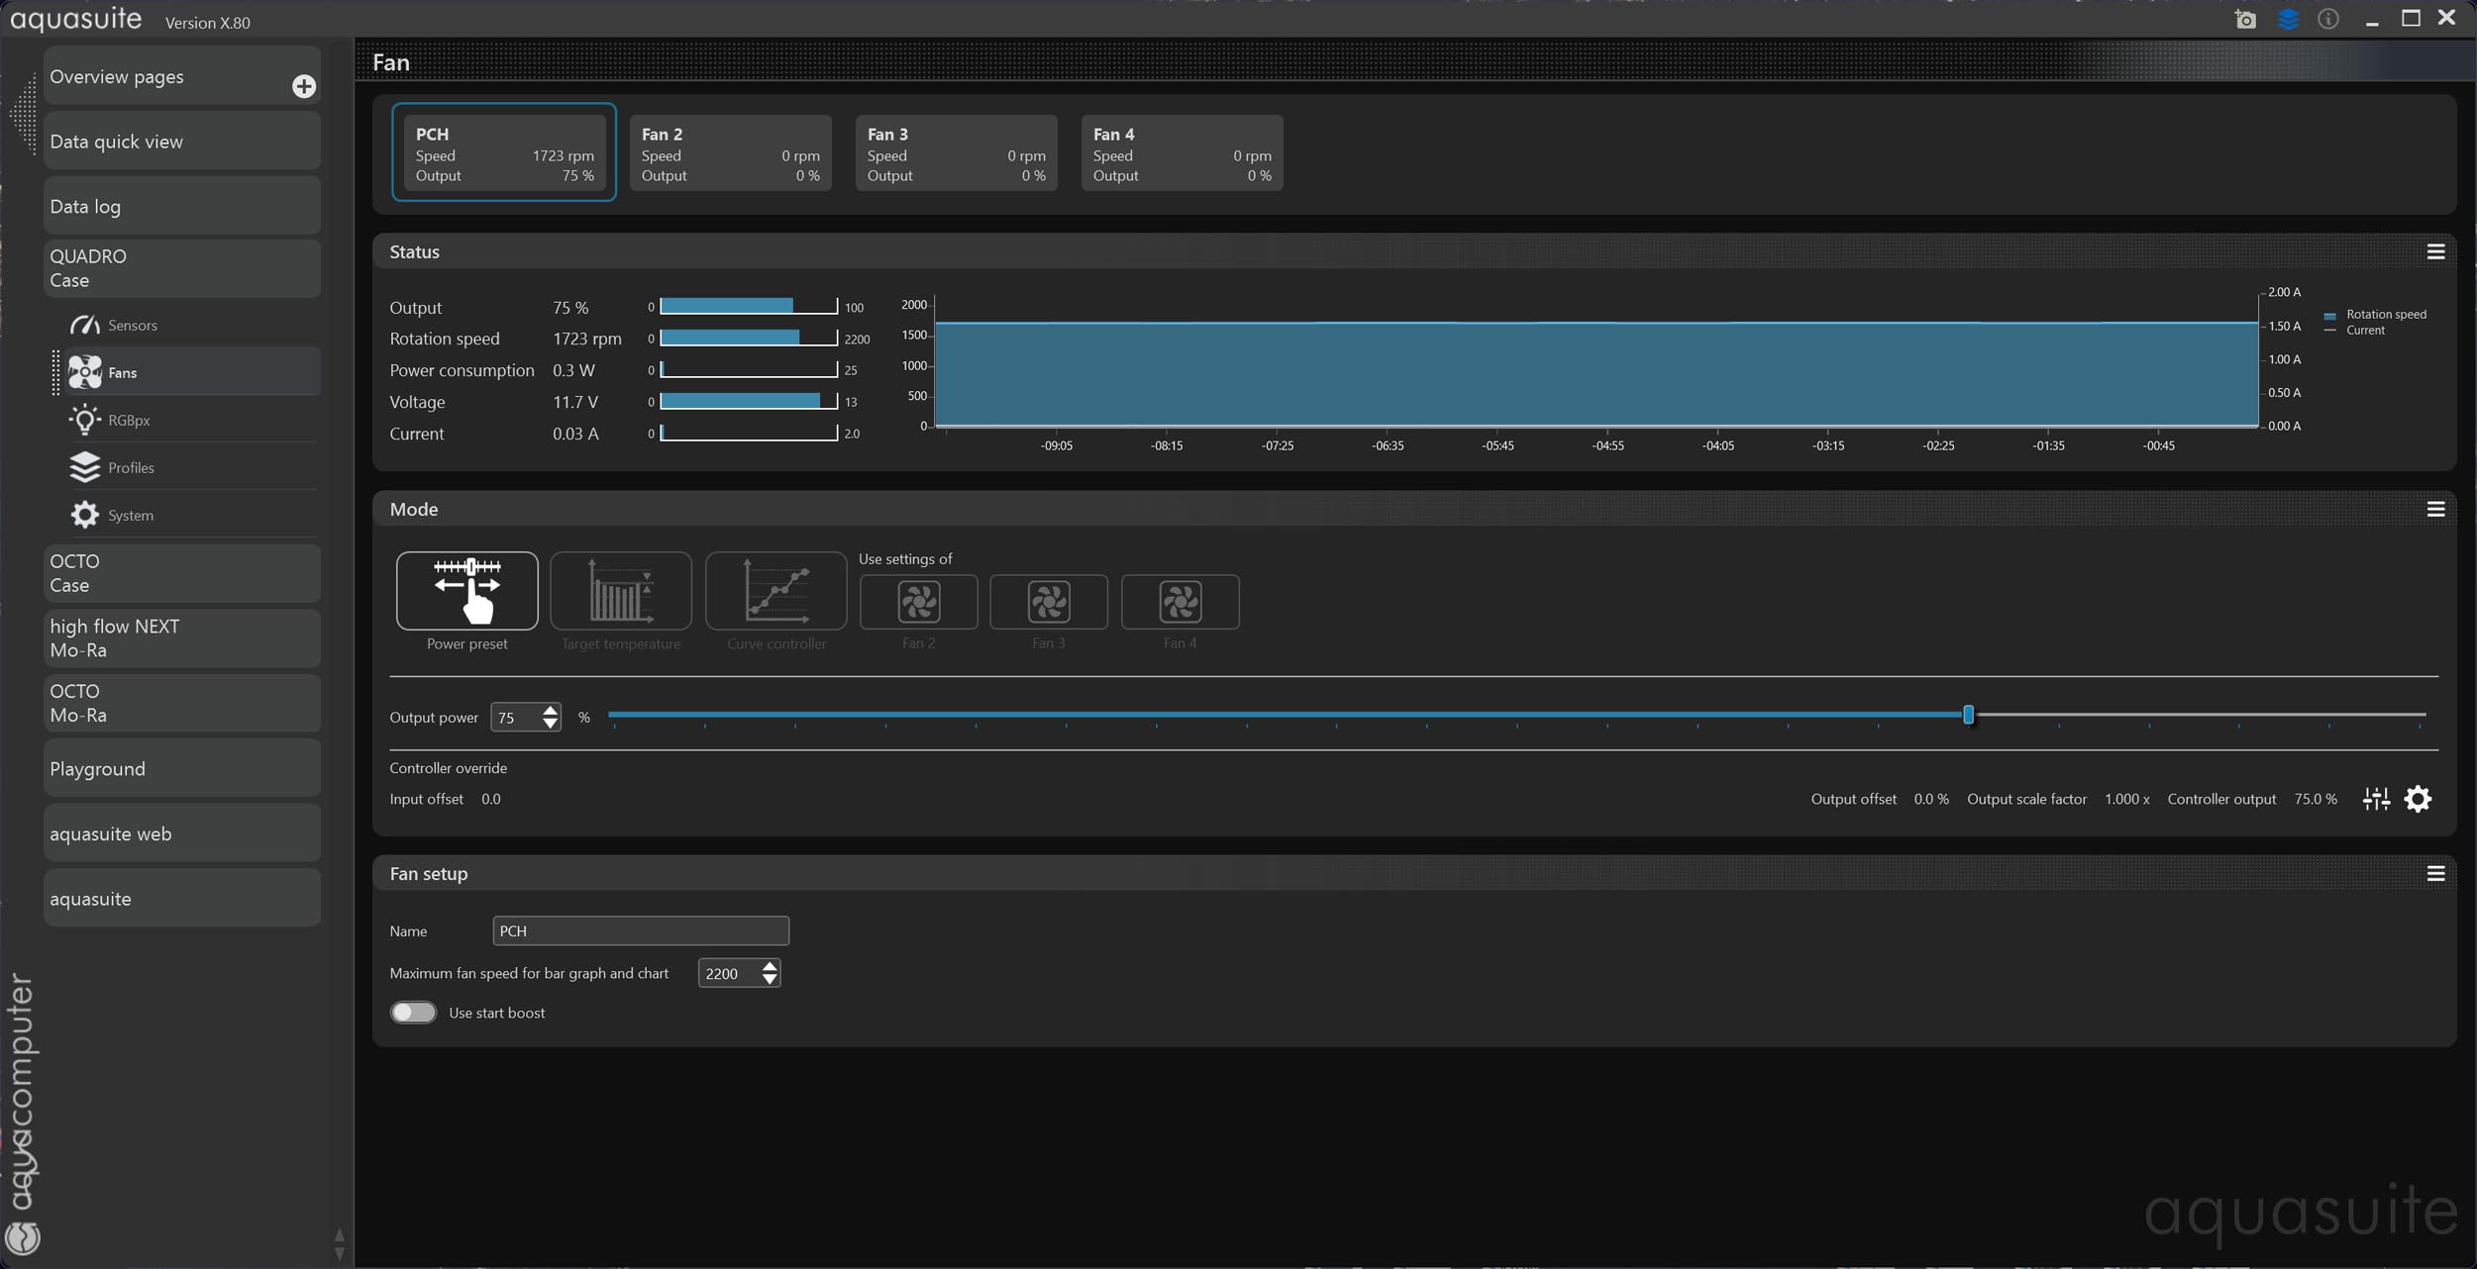Select the Curve controller mode icon
Viewport: 2477px width, 1269px height.
[x=775, y=591]
